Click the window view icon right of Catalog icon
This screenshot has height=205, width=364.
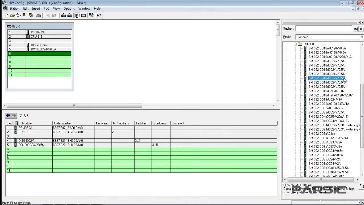[84, 16]
